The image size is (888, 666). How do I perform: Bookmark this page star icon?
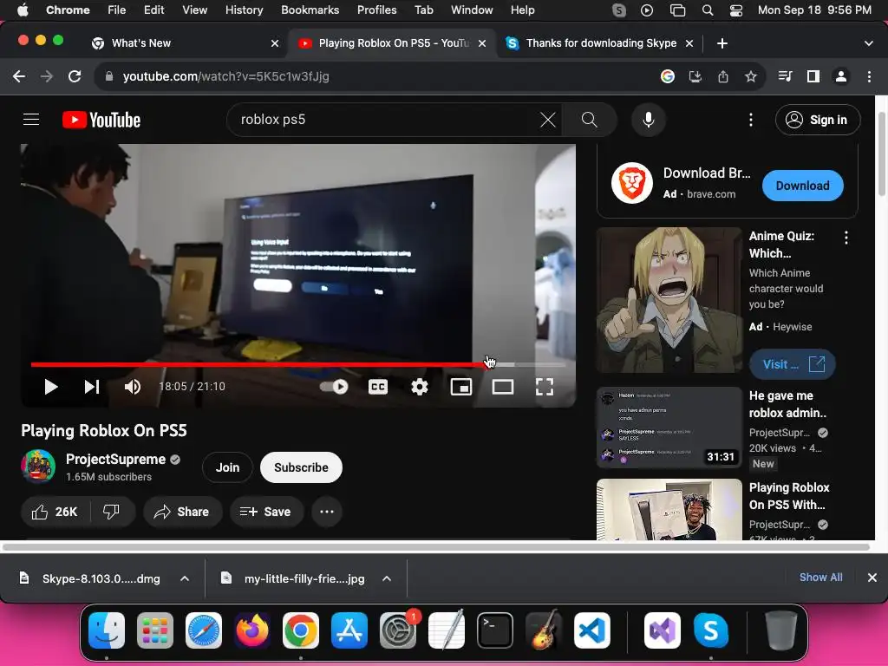pyautogui.click(x=751, y=76)
